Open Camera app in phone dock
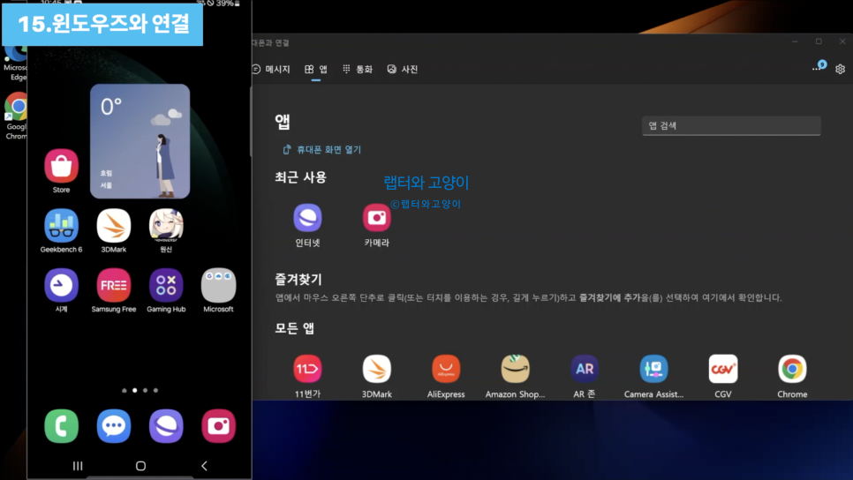Screen dimensions: 853x480 pos(218,426)
